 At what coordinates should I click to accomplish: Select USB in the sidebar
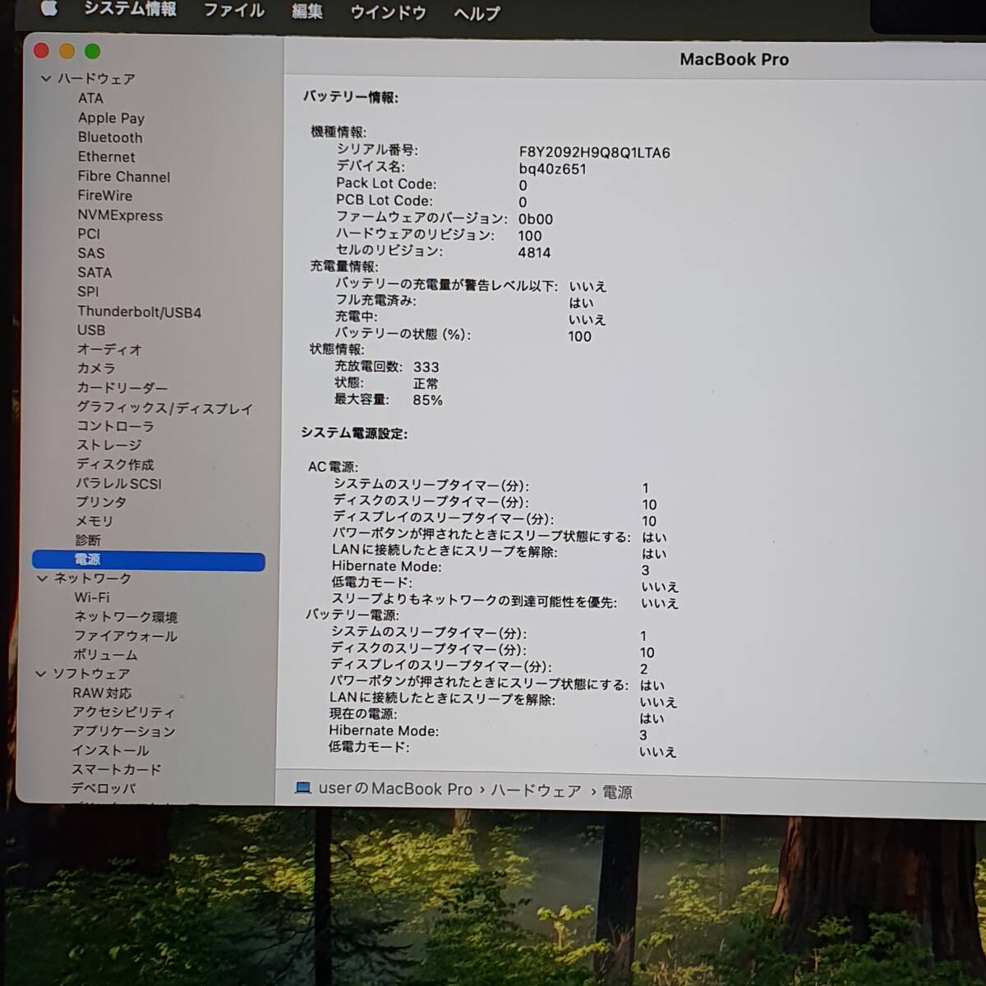(x=91, y=329)
